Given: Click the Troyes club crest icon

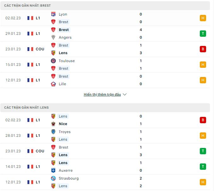Looking at the screenshot, I should [x=53, y=132].
